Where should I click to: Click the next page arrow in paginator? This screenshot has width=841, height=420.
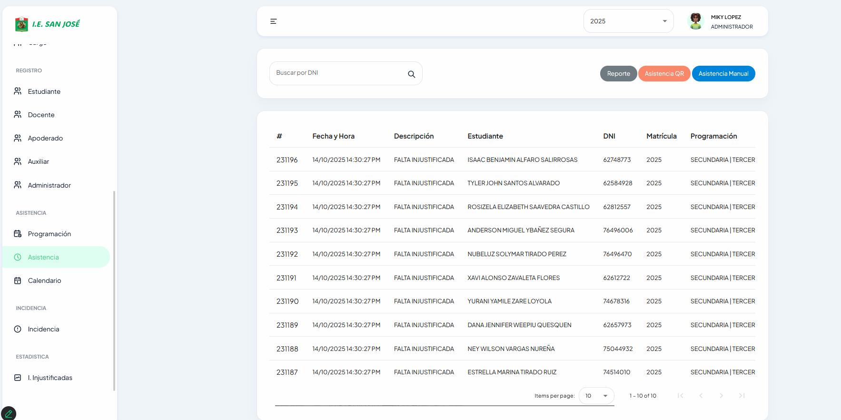coord(721,396)
